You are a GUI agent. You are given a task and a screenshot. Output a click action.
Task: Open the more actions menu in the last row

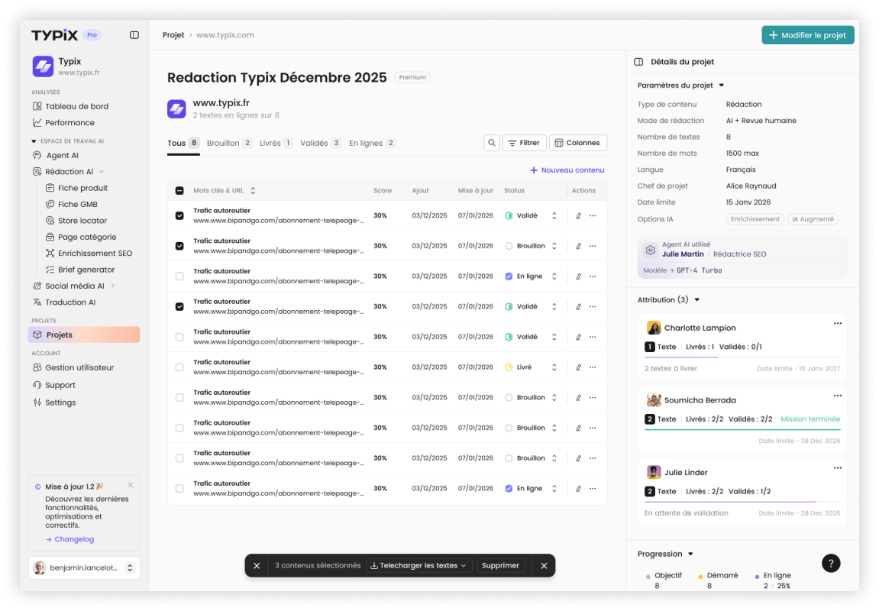click(593, 489)
